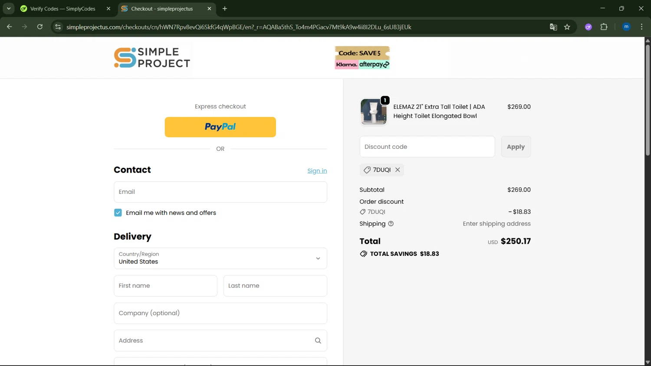
Task: Open the purple SimplyCodes extension icon
Action: click(589, 27)
